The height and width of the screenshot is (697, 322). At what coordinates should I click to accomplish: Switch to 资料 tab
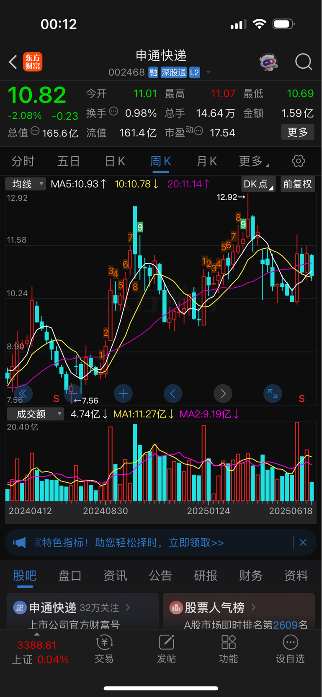(x=296, y=576)
